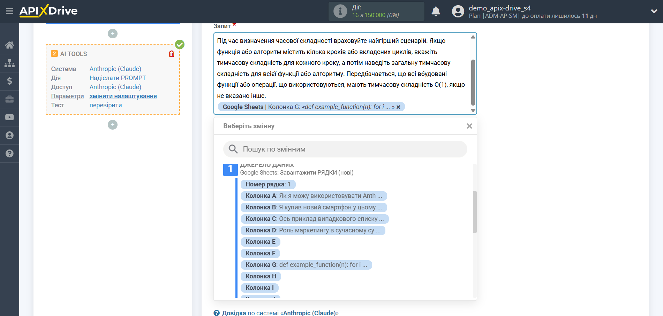The image size is (663, 316).
Task: Open the connections sitemap icon
Action: [x=9, y=63]
